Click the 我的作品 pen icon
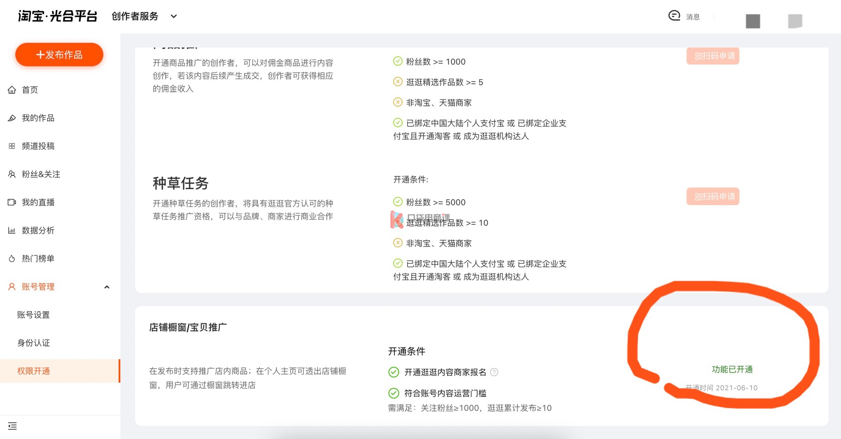Screen dimensions: 841x439 point(12,118)
